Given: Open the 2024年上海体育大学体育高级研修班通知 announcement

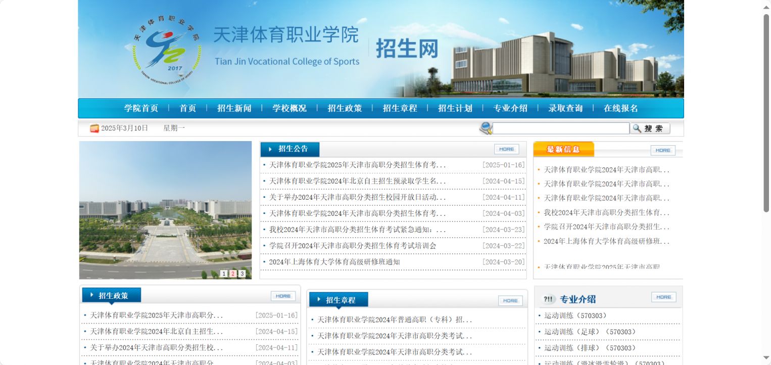Looking at the screenshot, I should [334, 262].
